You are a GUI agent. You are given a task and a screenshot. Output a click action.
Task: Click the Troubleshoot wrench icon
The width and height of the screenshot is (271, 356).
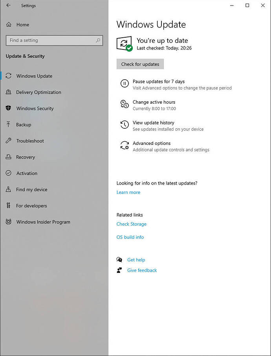[x=8, y=141]
